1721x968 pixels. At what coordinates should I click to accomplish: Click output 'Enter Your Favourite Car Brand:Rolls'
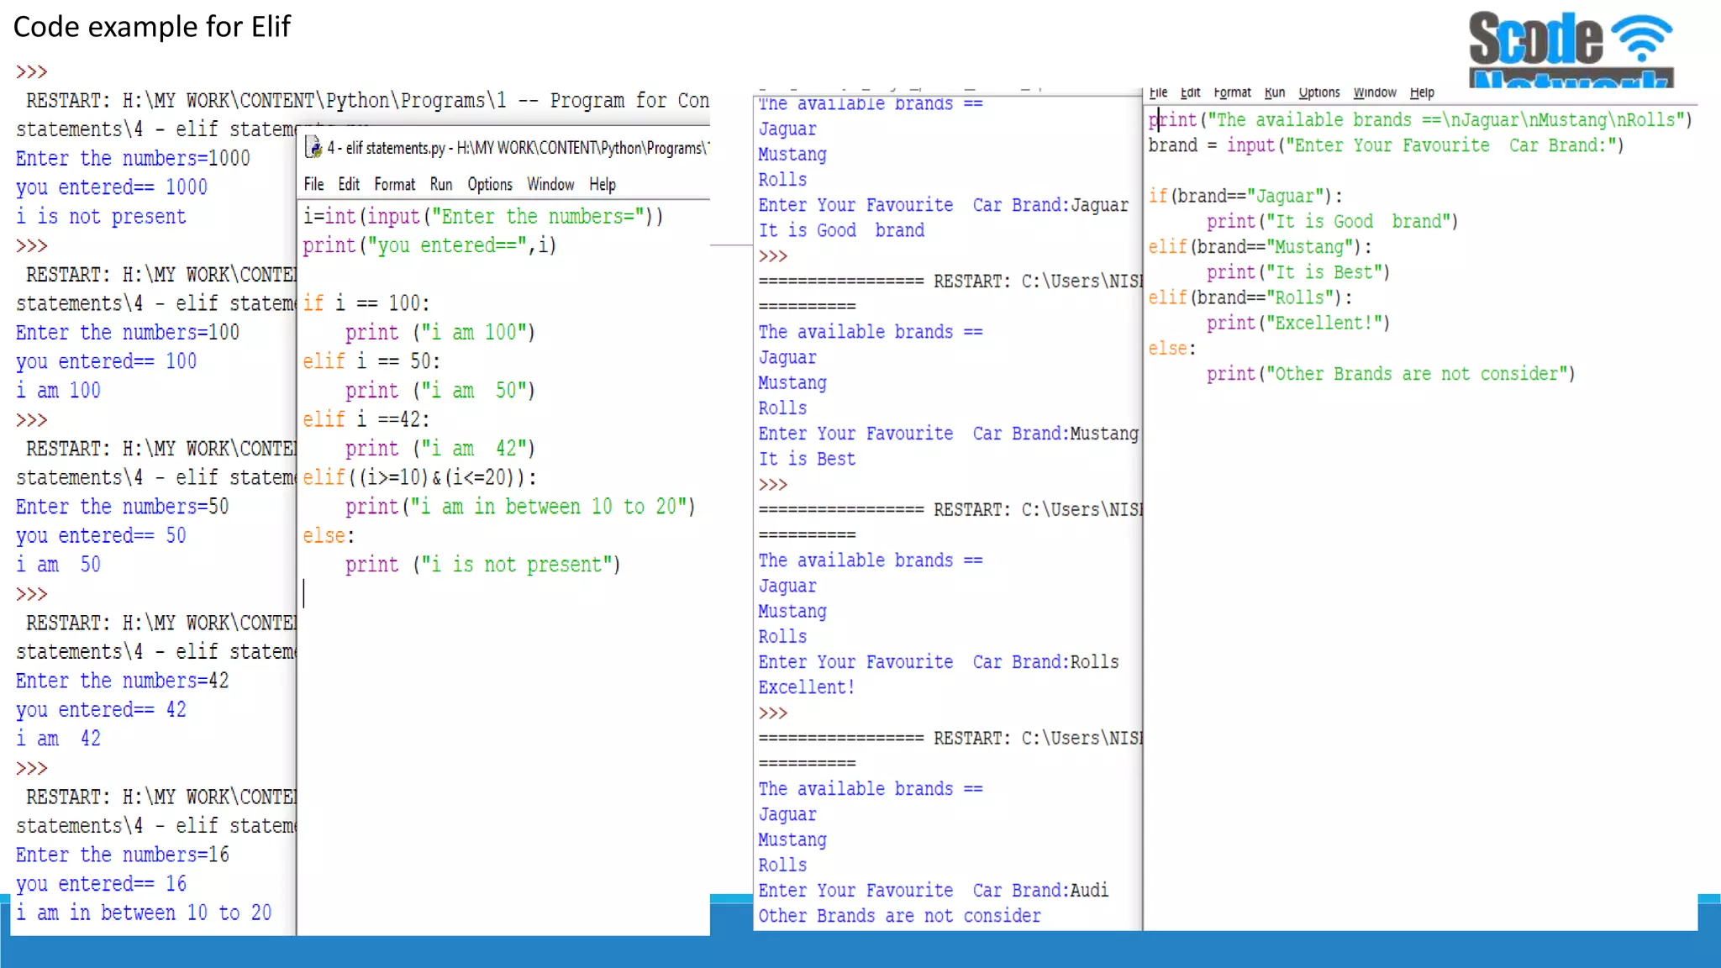click(939, 662)
